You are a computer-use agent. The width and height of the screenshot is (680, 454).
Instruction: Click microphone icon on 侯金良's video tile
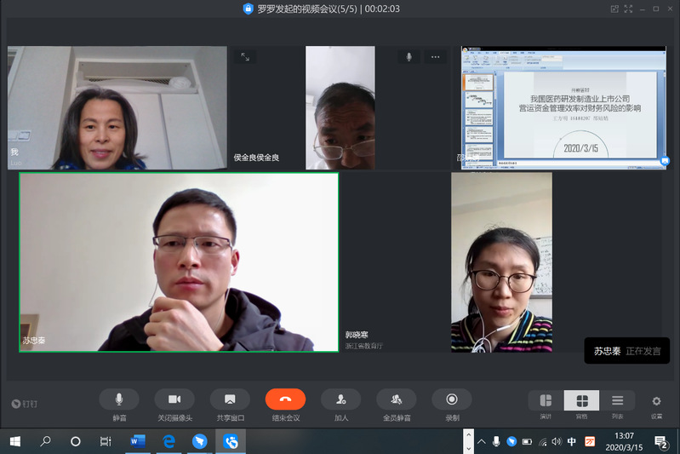tap(409, 57)
